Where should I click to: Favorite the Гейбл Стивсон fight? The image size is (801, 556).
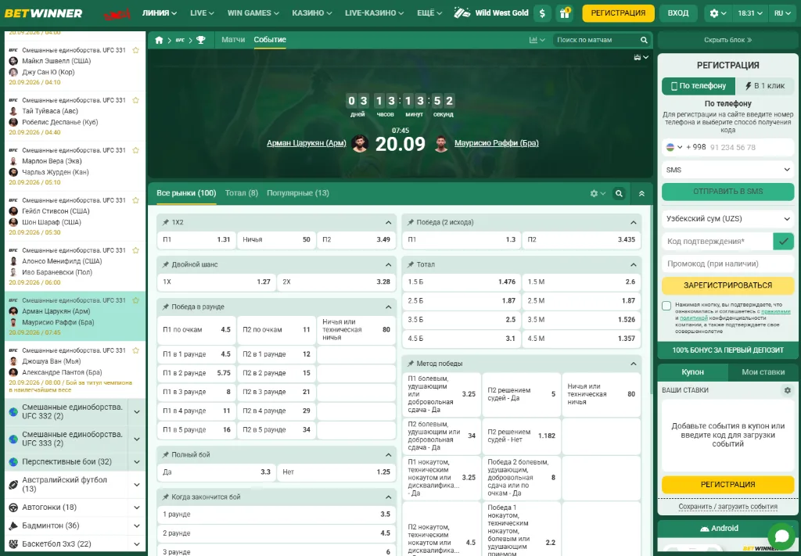[136, 200]
